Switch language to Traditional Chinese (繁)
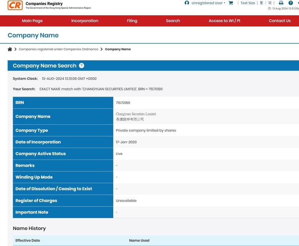The image size is (299, 246). (261, 3)
